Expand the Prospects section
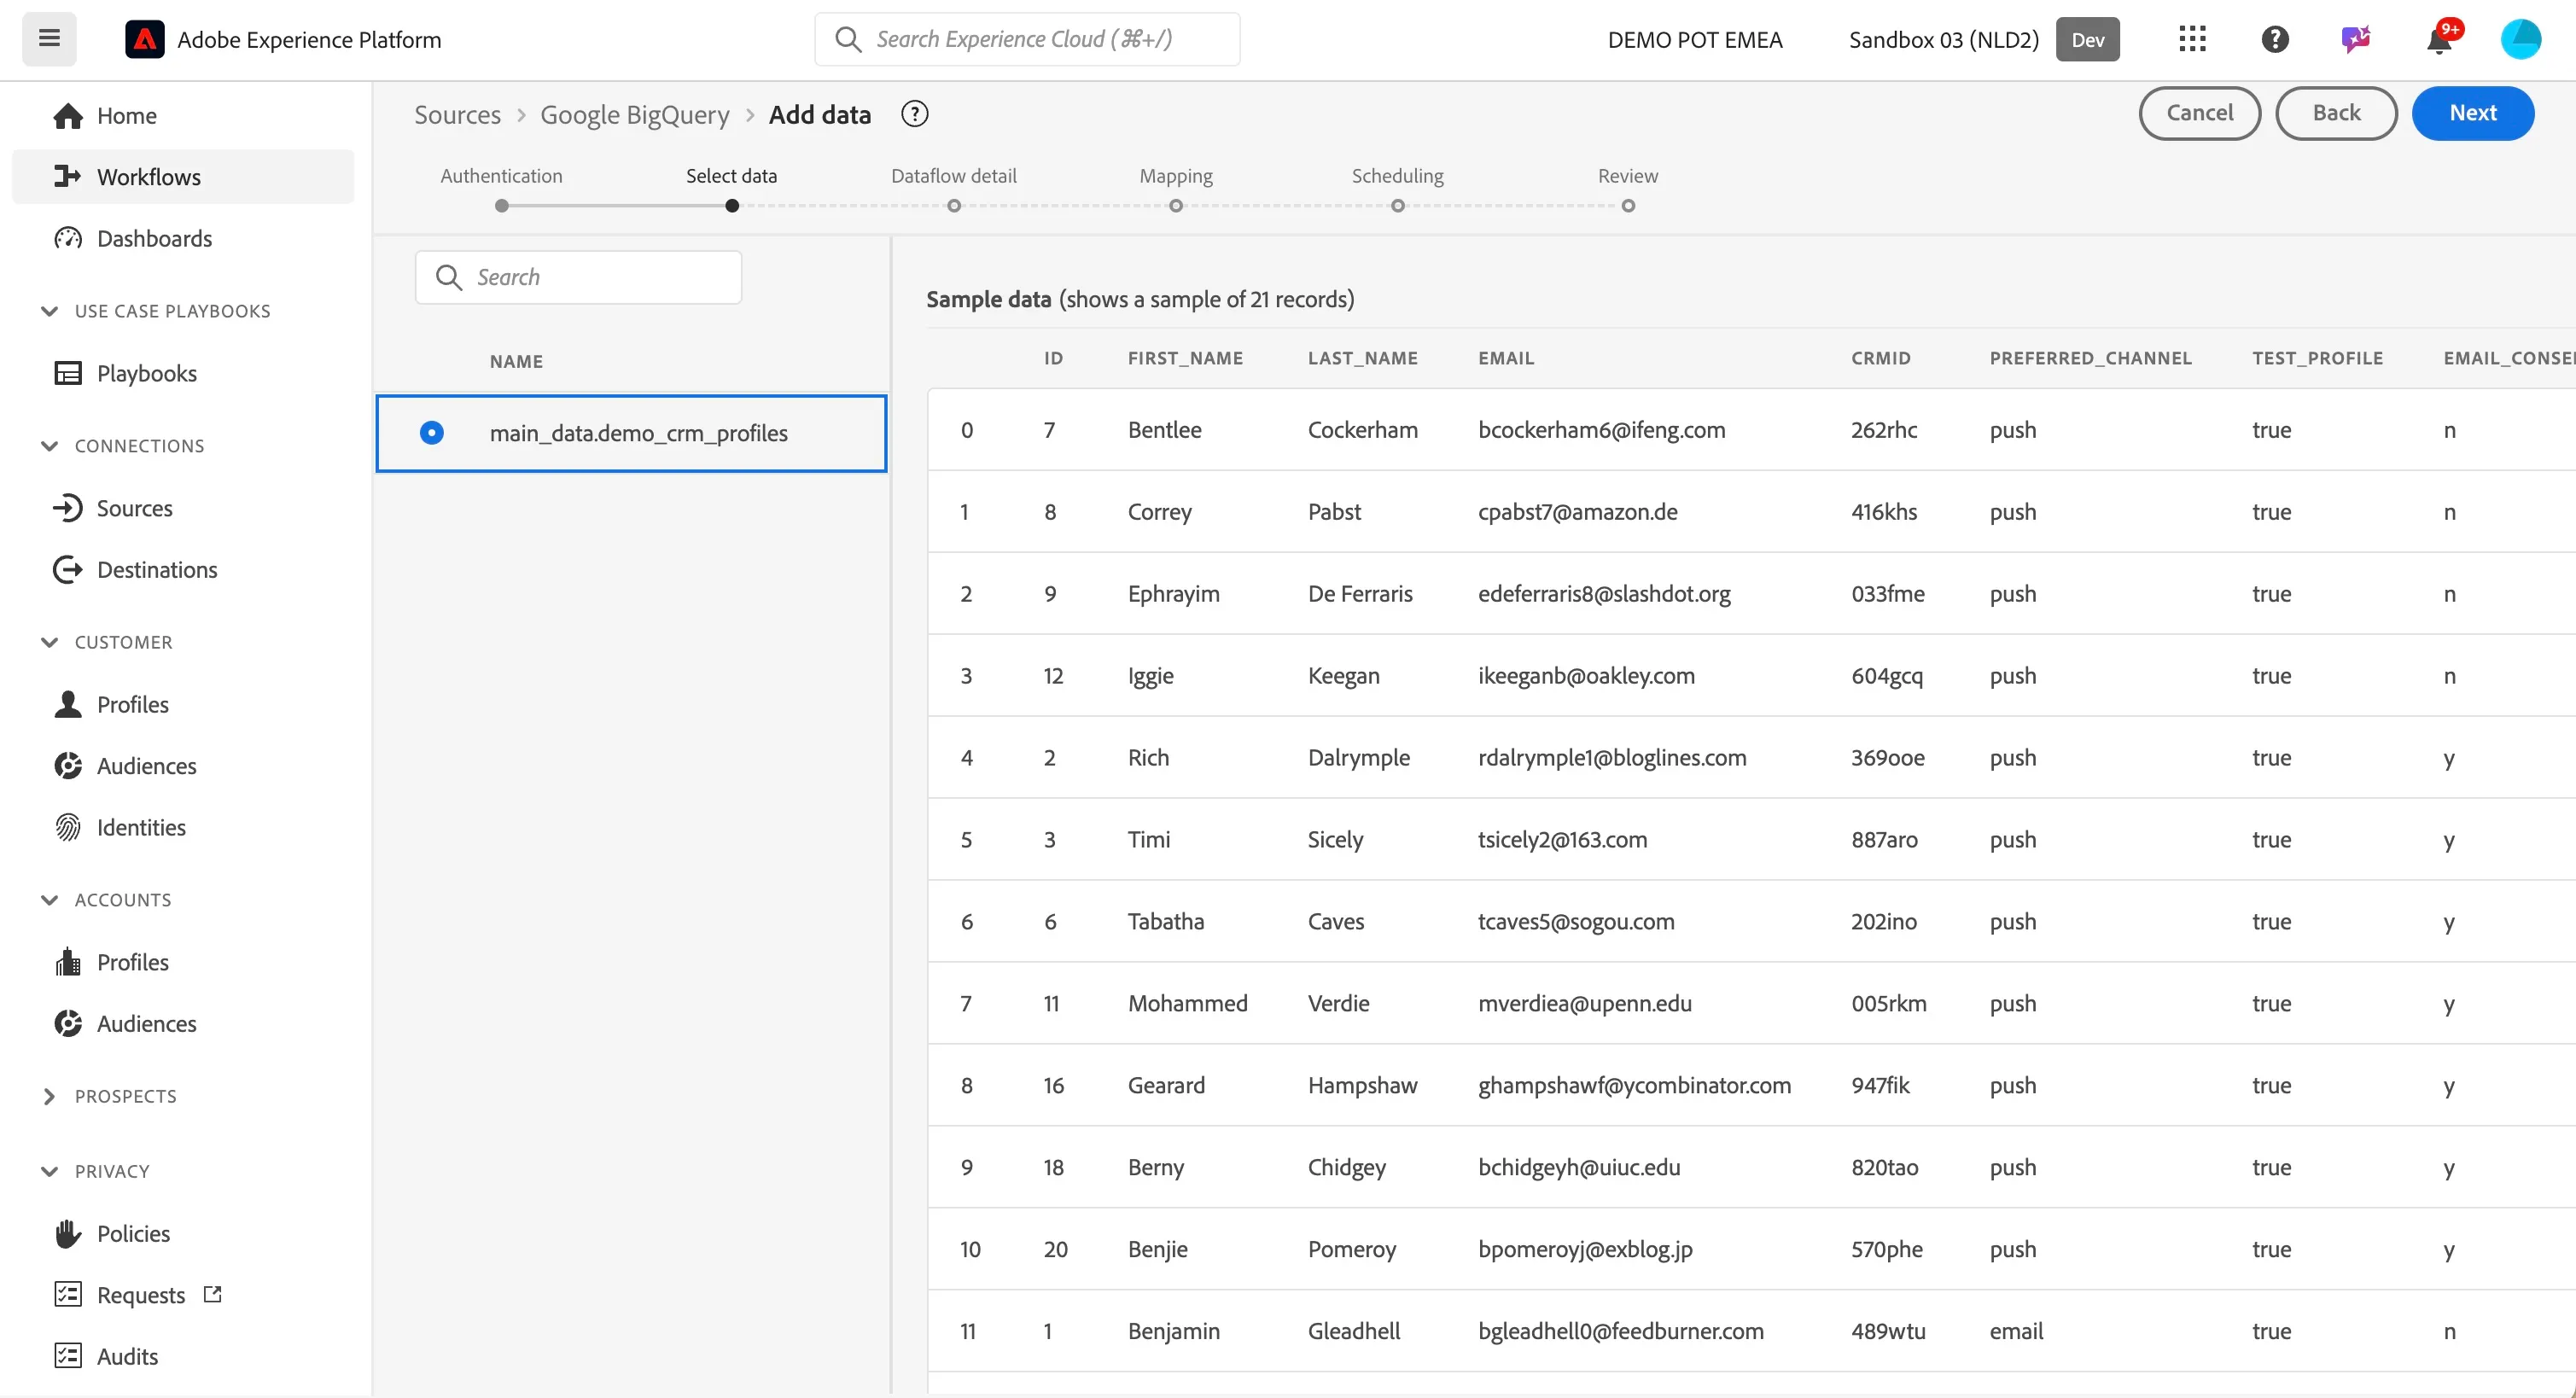The image size is (2576, 1398). pyautogui.click(x=49, y=1096)
